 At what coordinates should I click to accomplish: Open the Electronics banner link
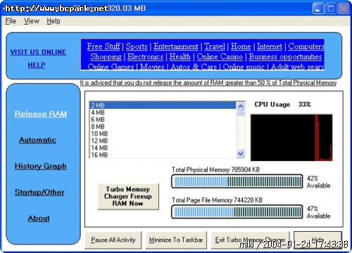click(x=145, y=57)
